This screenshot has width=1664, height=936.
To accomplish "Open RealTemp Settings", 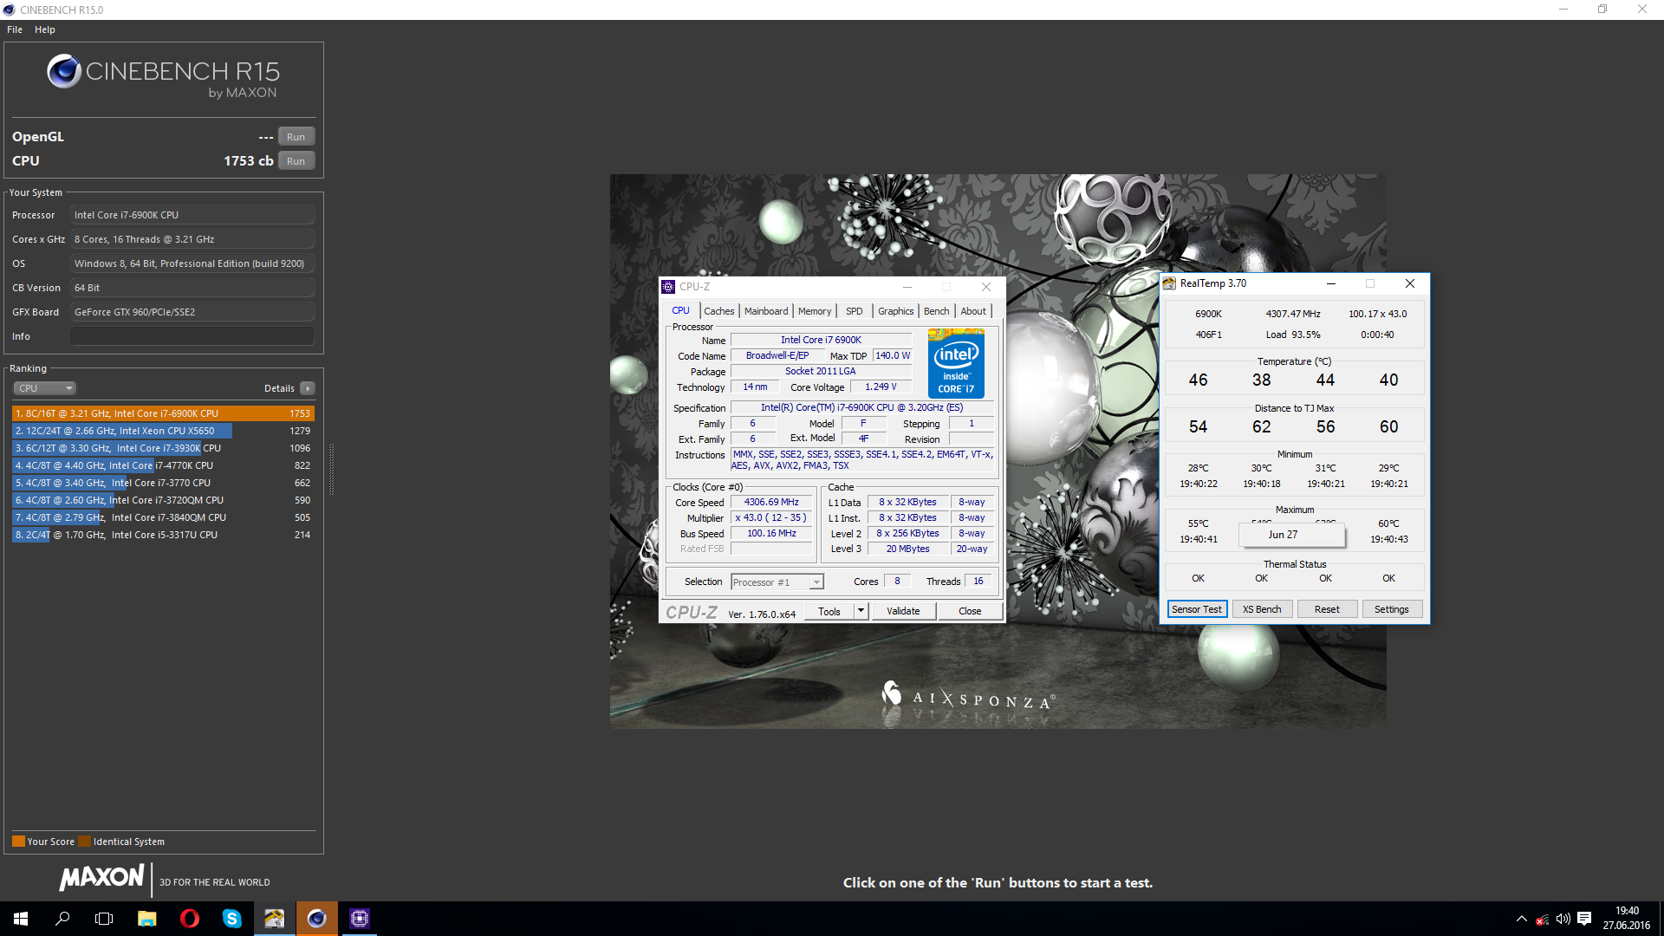I will 1392,609.
